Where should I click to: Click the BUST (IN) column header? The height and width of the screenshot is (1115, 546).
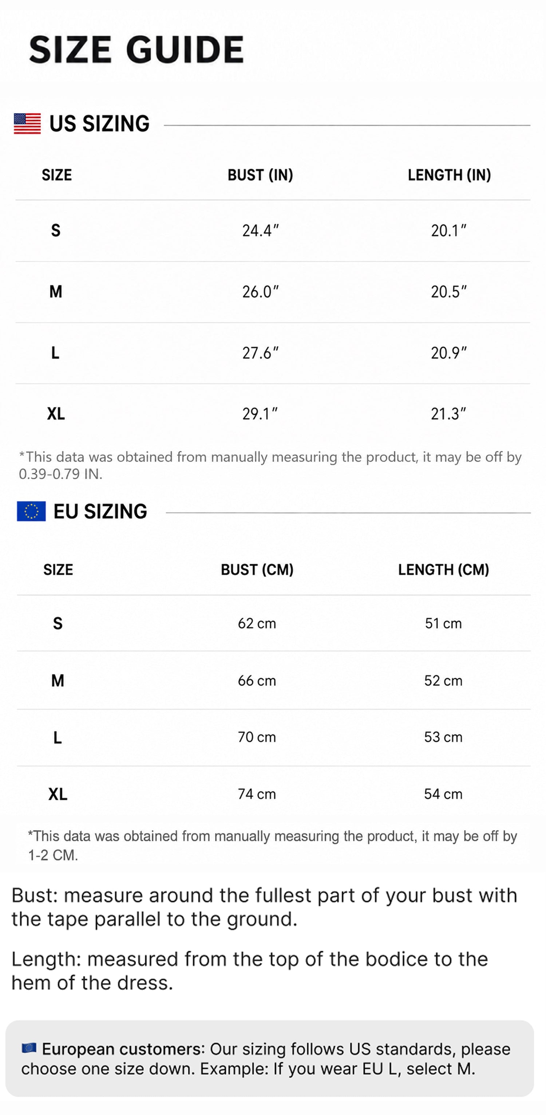pos(261,175)
